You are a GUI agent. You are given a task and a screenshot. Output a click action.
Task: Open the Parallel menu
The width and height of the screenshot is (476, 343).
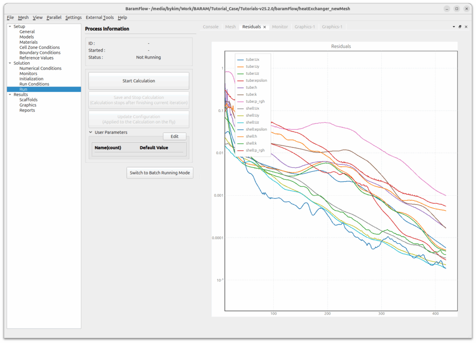point(54,17)
